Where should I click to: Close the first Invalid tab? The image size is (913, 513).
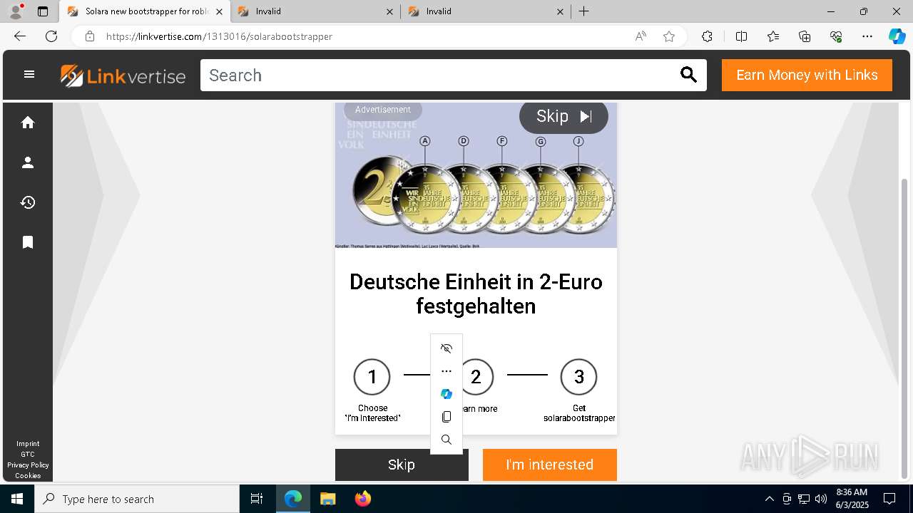pos(389,11)
